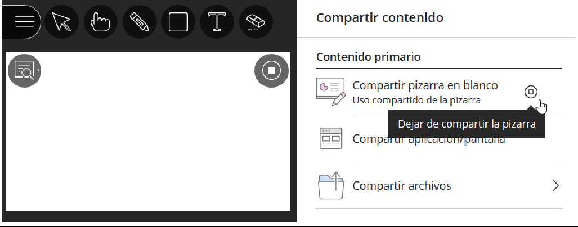Activate the Text tool
This screenshot has width=578, height=227.
click(x=217, y=22)
